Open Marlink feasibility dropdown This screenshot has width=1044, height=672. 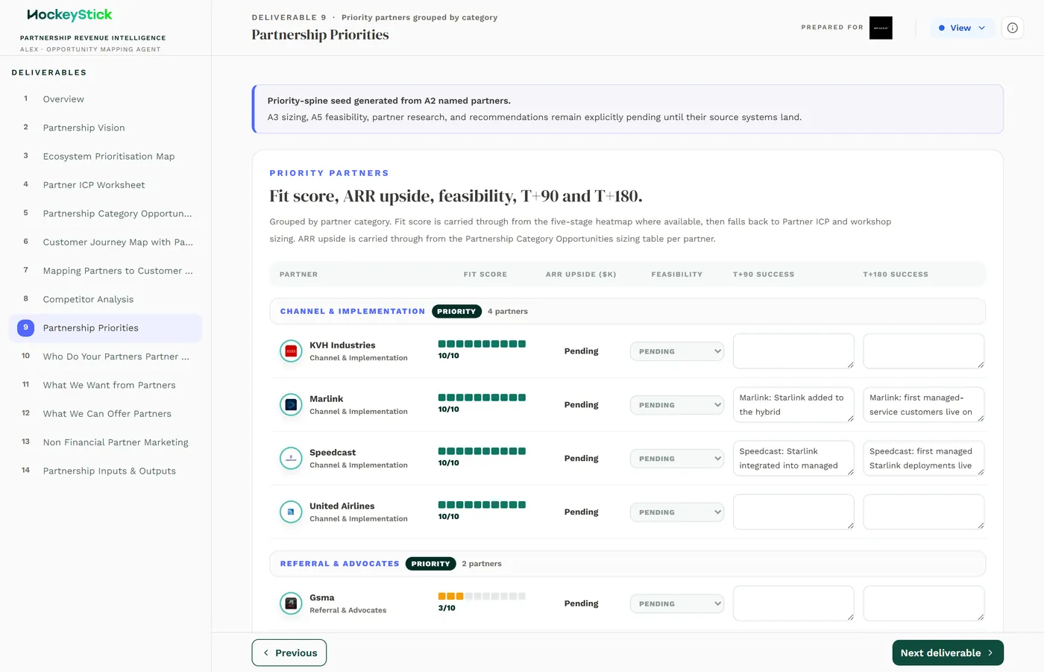coord(677,405)
